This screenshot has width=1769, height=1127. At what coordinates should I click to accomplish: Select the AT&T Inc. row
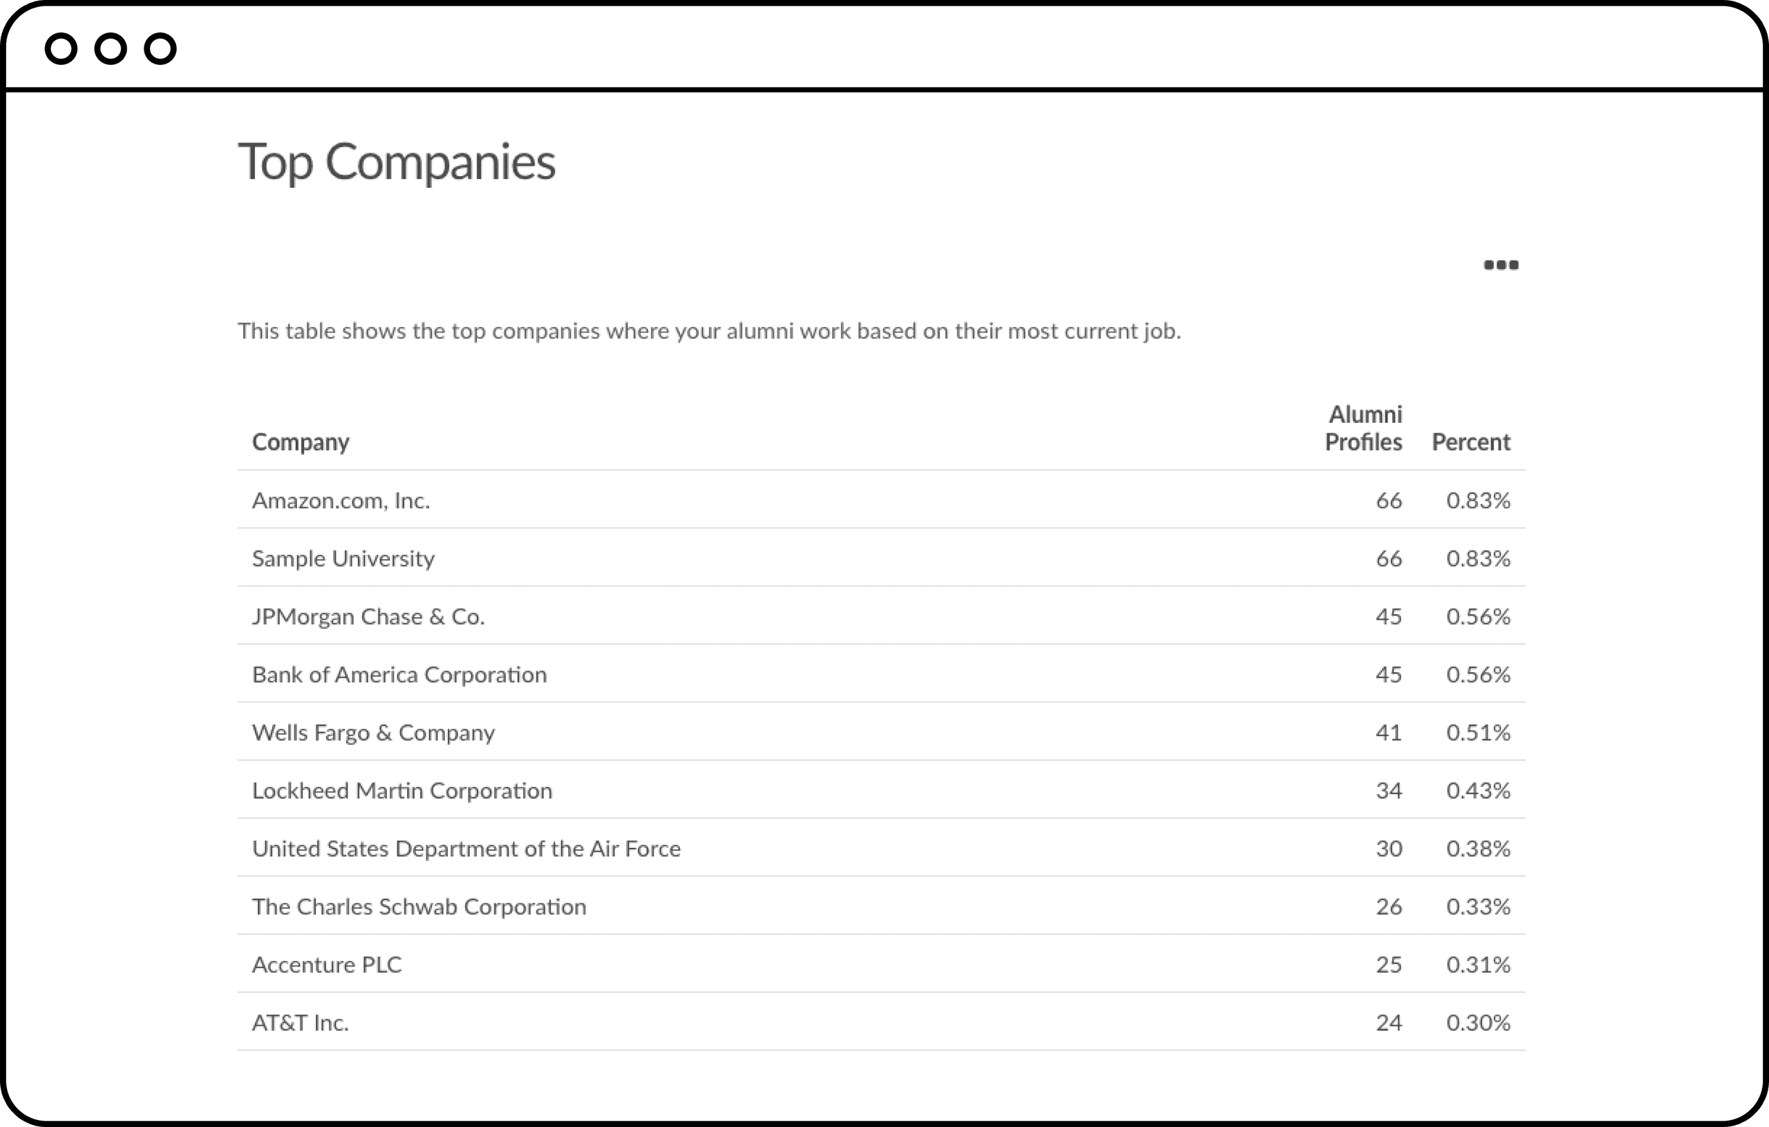(301, 1023)
